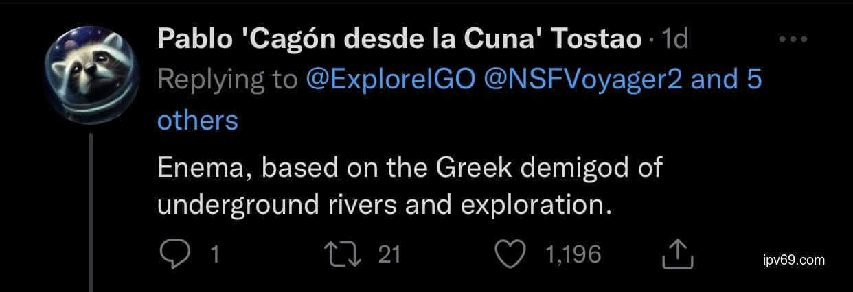This screenshot has height=292, width=853.
Task: Open the @ExploreIGO mention link
Action: pos(391,80)
